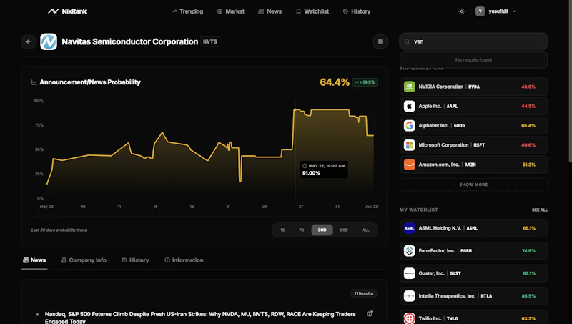Open ASML Holding N.V. watchlist row
The image size is (572, 324).
coord(473,228)
